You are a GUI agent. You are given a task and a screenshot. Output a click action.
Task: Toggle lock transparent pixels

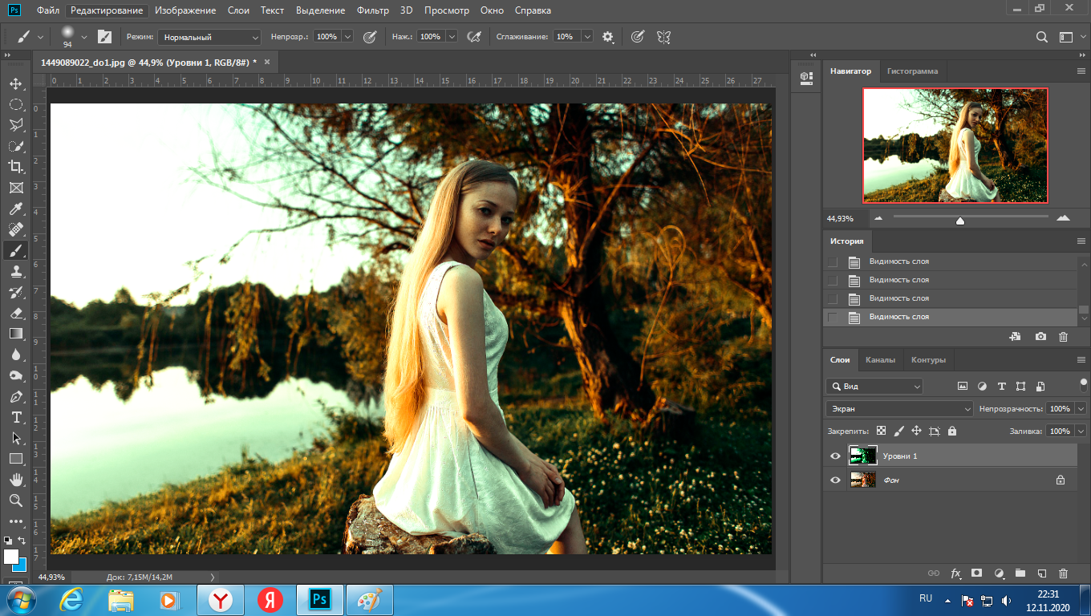[881, 431]
